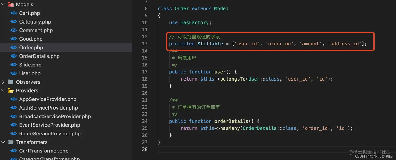Collapse the Transformers folder chevron

pyautogui.click(x=3, y=142)
